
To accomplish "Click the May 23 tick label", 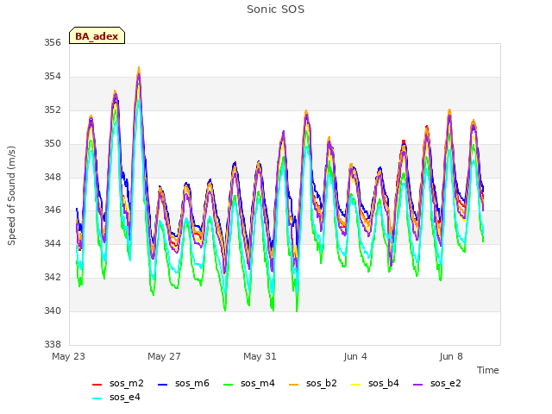I will pos(69,356).
